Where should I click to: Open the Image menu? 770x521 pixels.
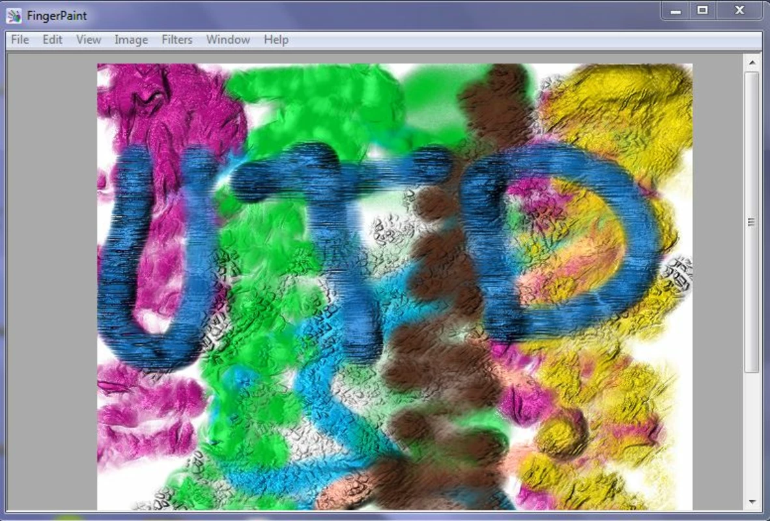131,40
